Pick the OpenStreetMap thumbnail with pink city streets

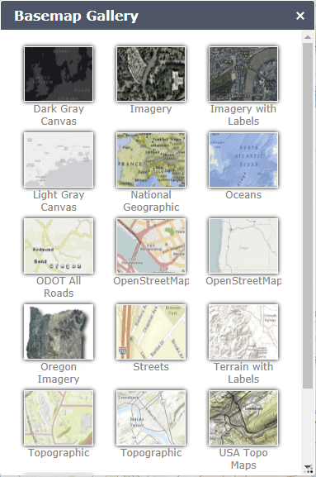151,246
